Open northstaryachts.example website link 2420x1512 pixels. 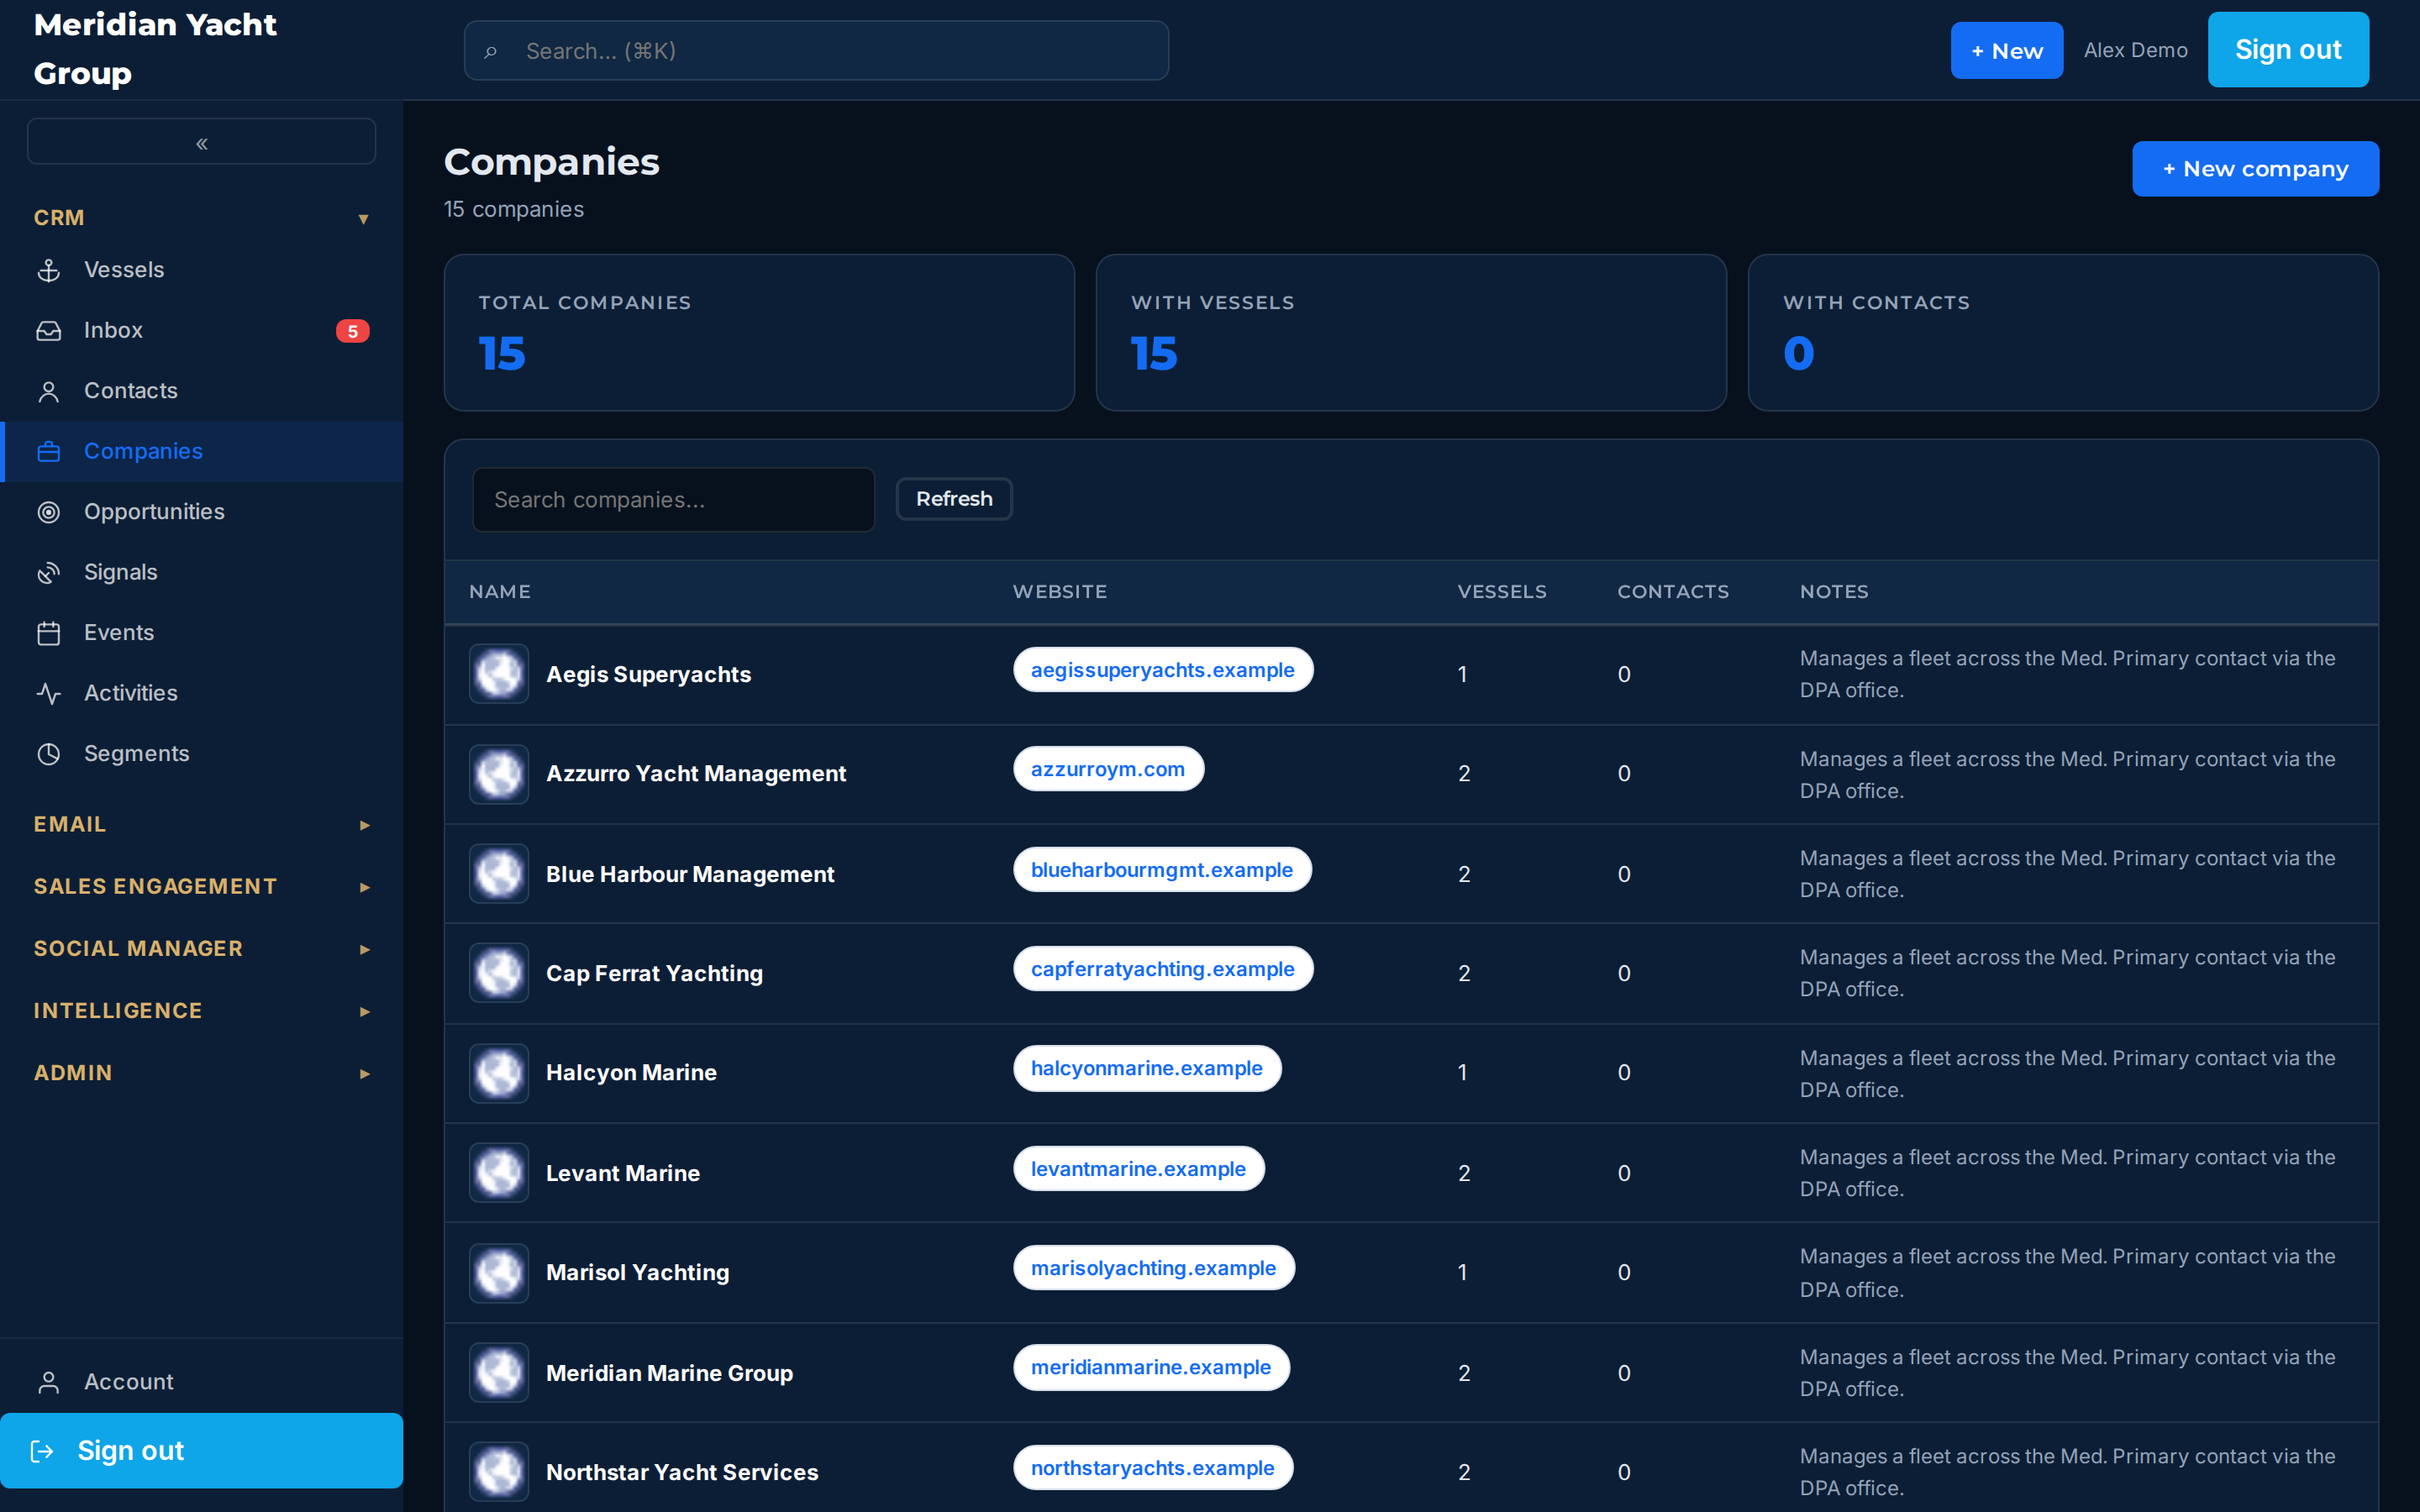[1153, 1468]
